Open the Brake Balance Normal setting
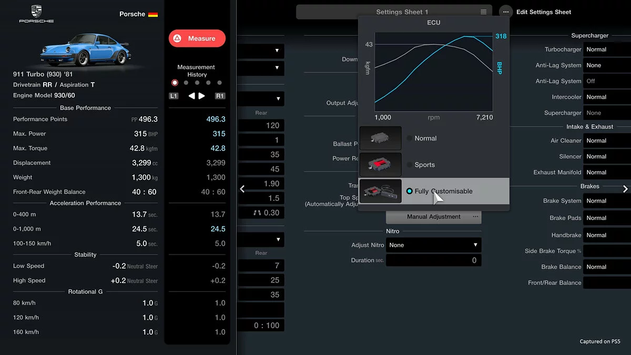 pos(607,267)
